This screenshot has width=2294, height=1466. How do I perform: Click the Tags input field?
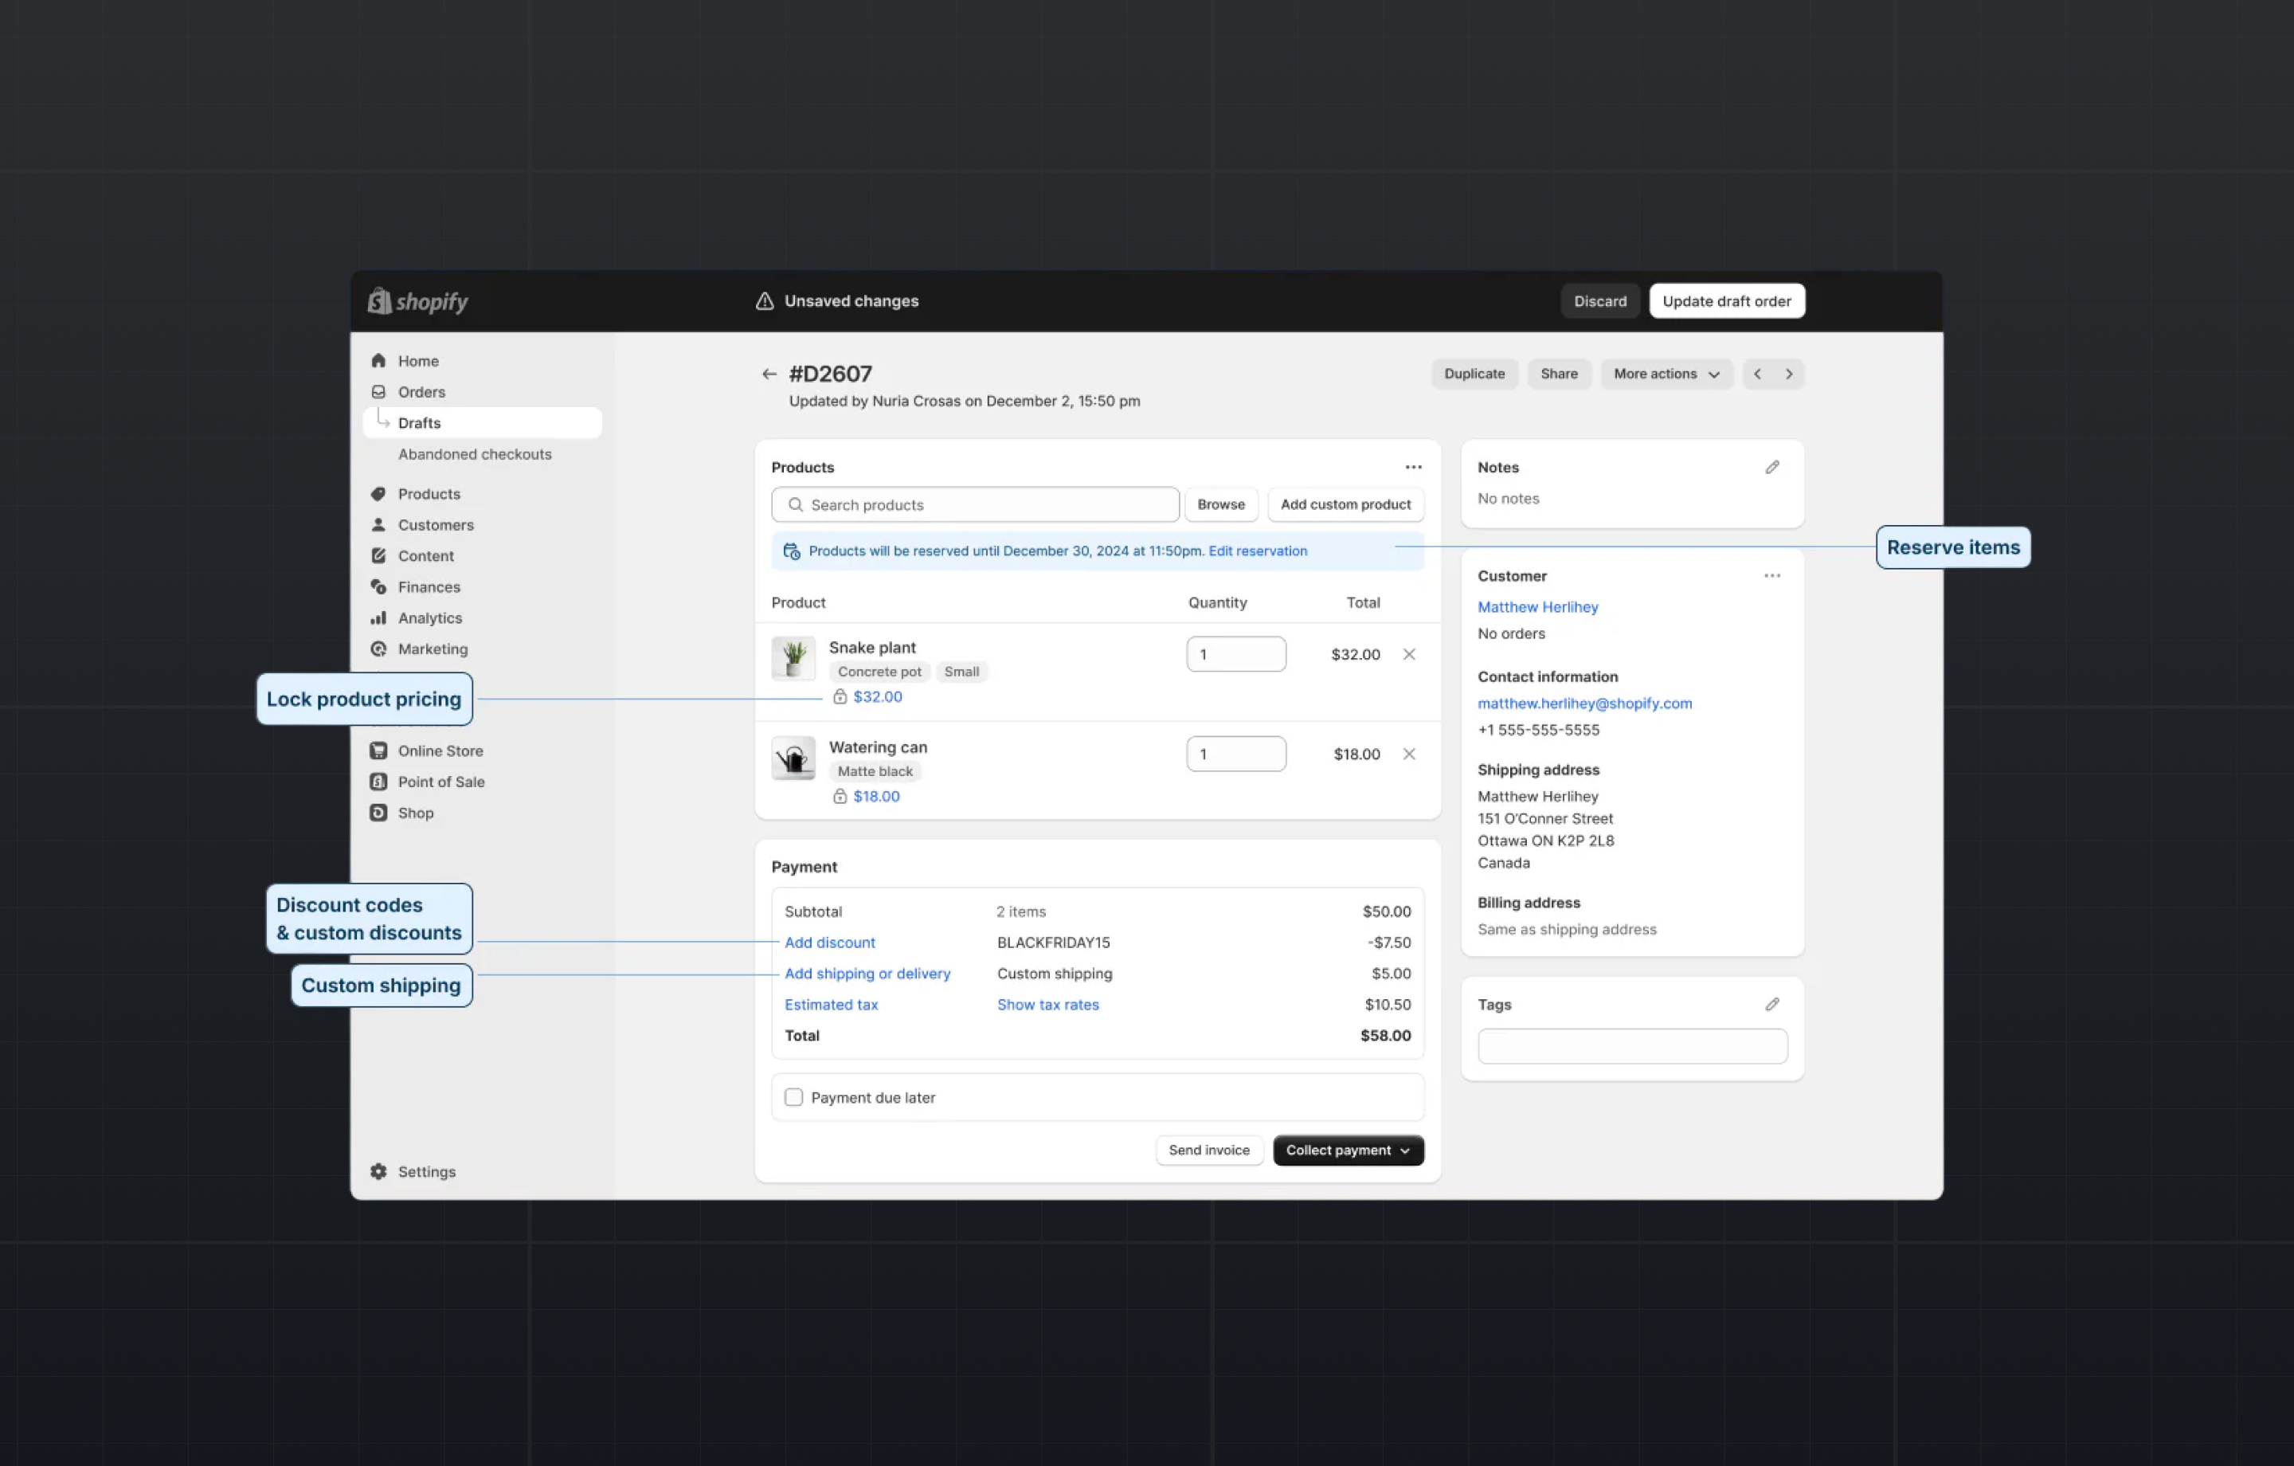pyautogui.click(x=1632, y=1045)
